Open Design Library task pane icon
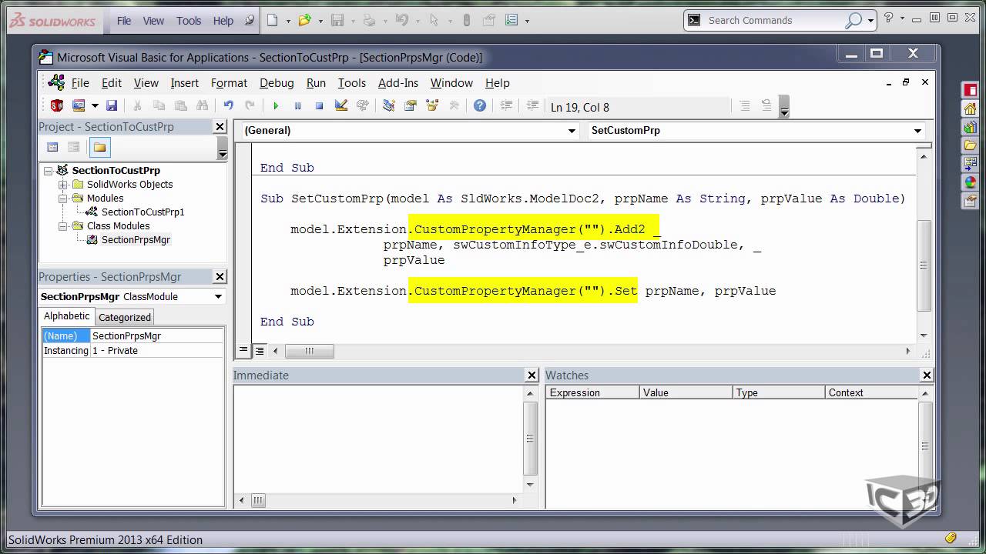 [970, 127]
